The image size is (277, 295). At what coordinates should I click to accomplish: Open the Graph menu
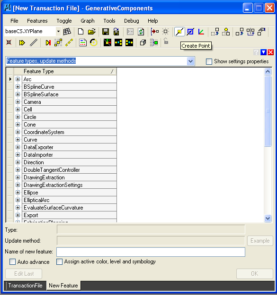pos(88,21)
